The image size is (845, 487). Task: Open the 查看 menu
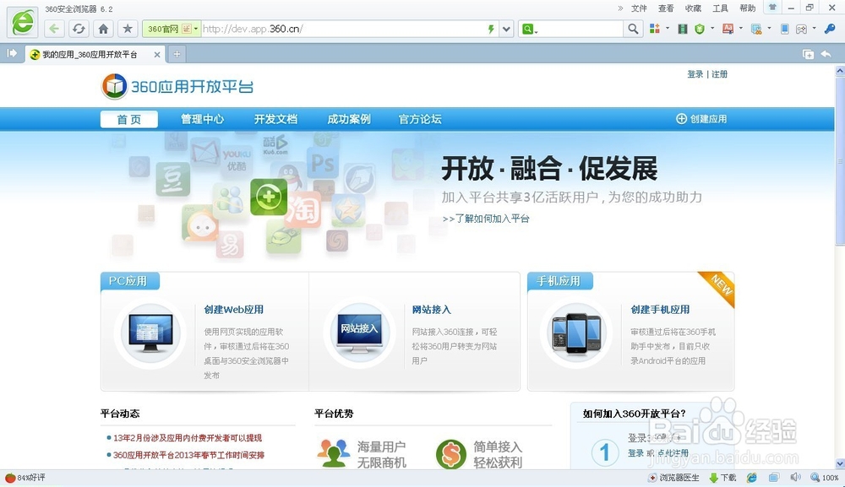tap(666, 8)
